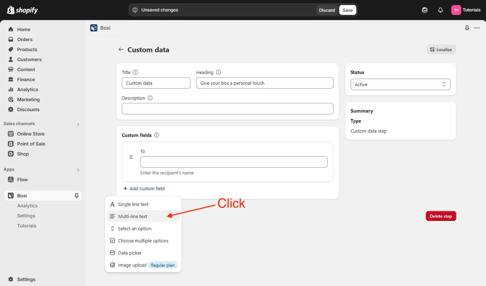Click the pin icon next to Boxi in sidebar

[x=76, y=196]
